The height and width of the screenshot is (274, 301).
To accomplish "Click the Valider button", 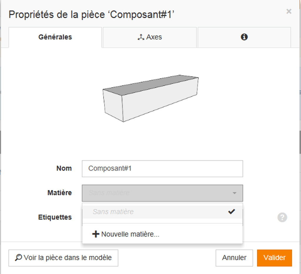I will (274, 258).
